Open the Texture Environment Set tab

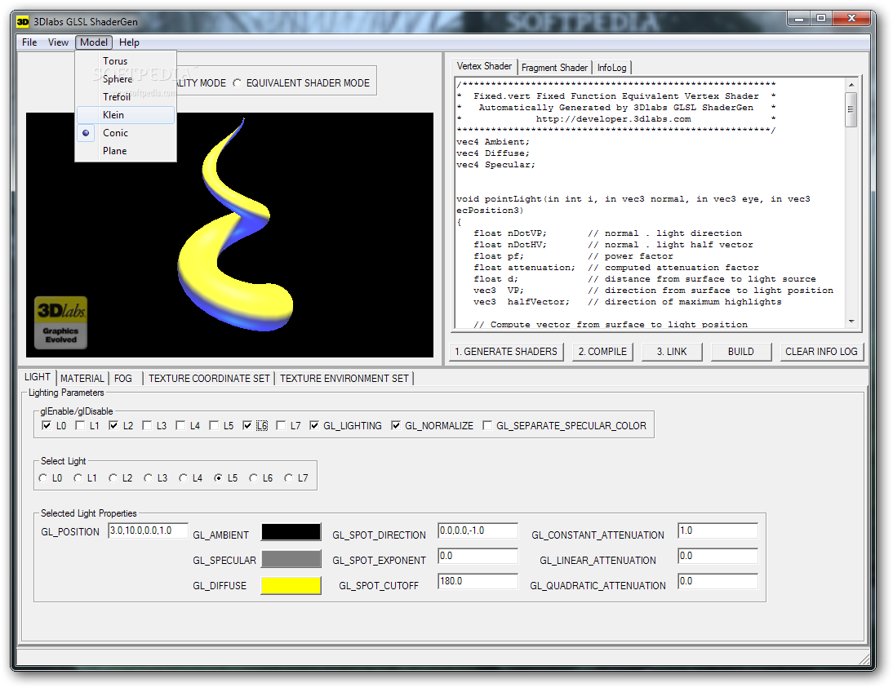click(x=344, y=379)
